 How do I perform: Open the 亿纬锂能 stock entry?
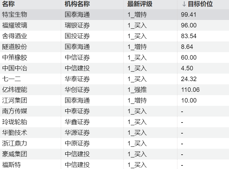pyautogui.click(x=15, y=90)
